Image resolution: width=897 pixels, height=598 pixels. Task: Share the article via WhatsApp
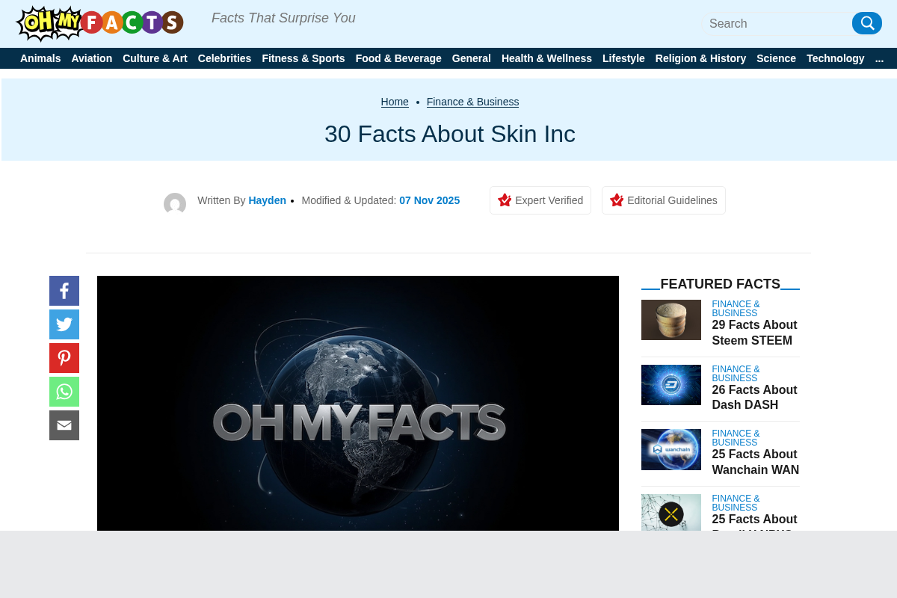pyautogui.click(x=64, y=391)
